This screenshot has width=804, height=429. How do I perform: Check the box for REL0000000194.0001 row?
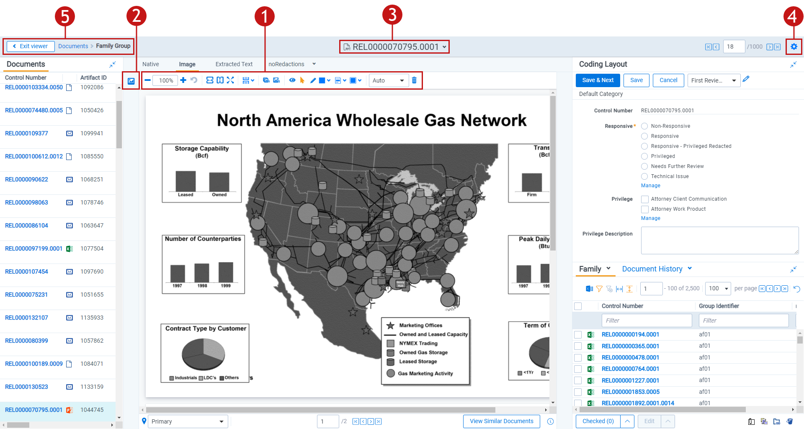(x=578, y=335)
